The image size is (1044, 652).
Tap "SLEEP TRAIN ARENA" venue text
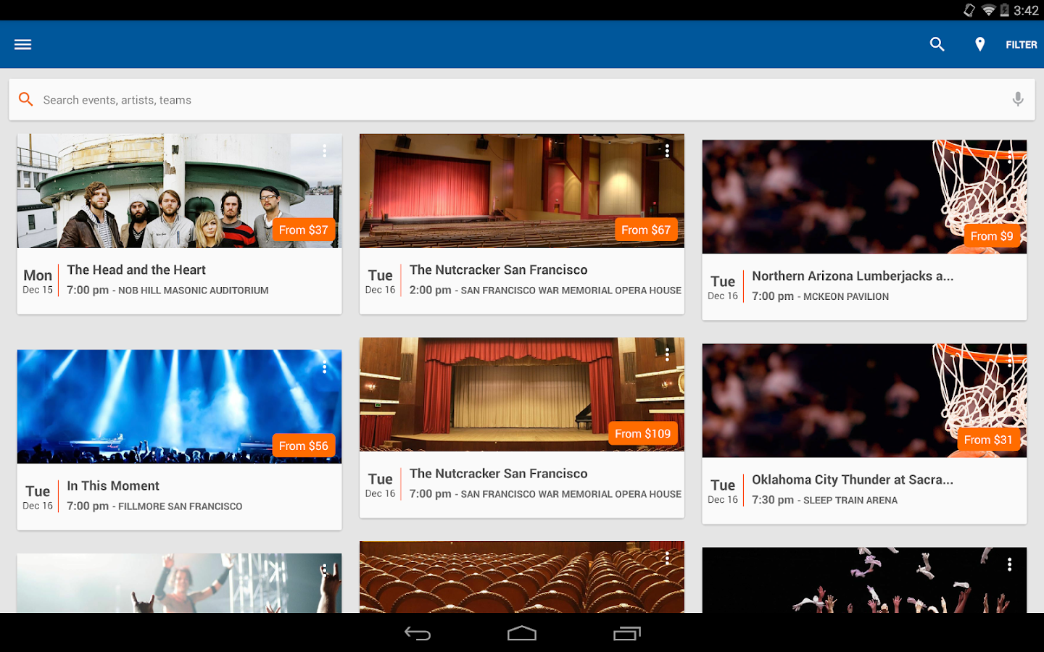[850, 500]
